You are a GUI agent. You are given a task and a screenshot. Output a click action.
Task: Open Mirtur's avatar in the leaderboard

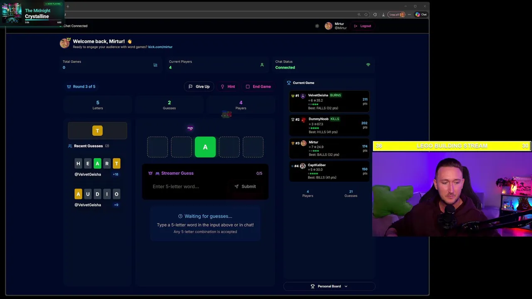pos(303,143)
